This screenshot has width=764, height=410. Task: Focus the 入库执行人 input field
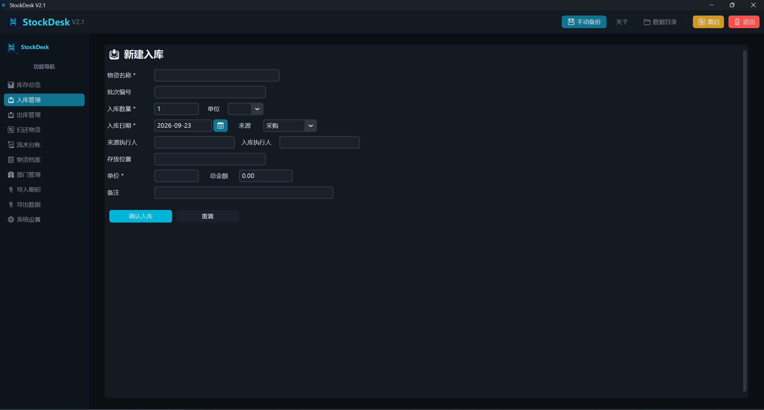click(320, 142)
